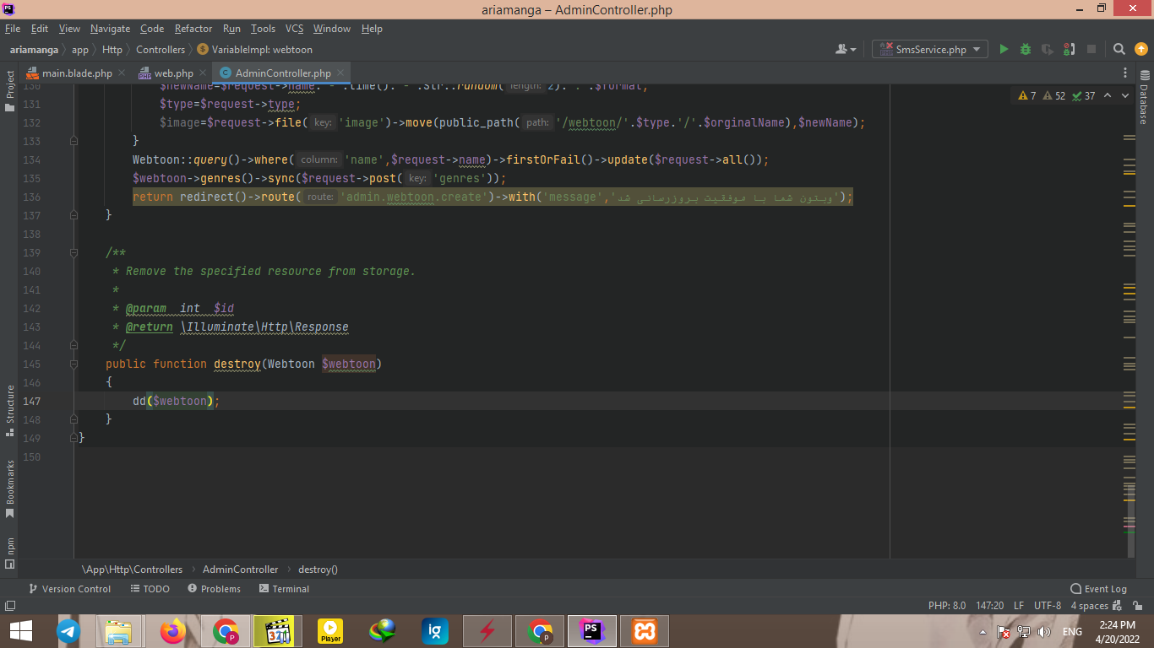Switch to the web.php editor tab

coord(173,73)
